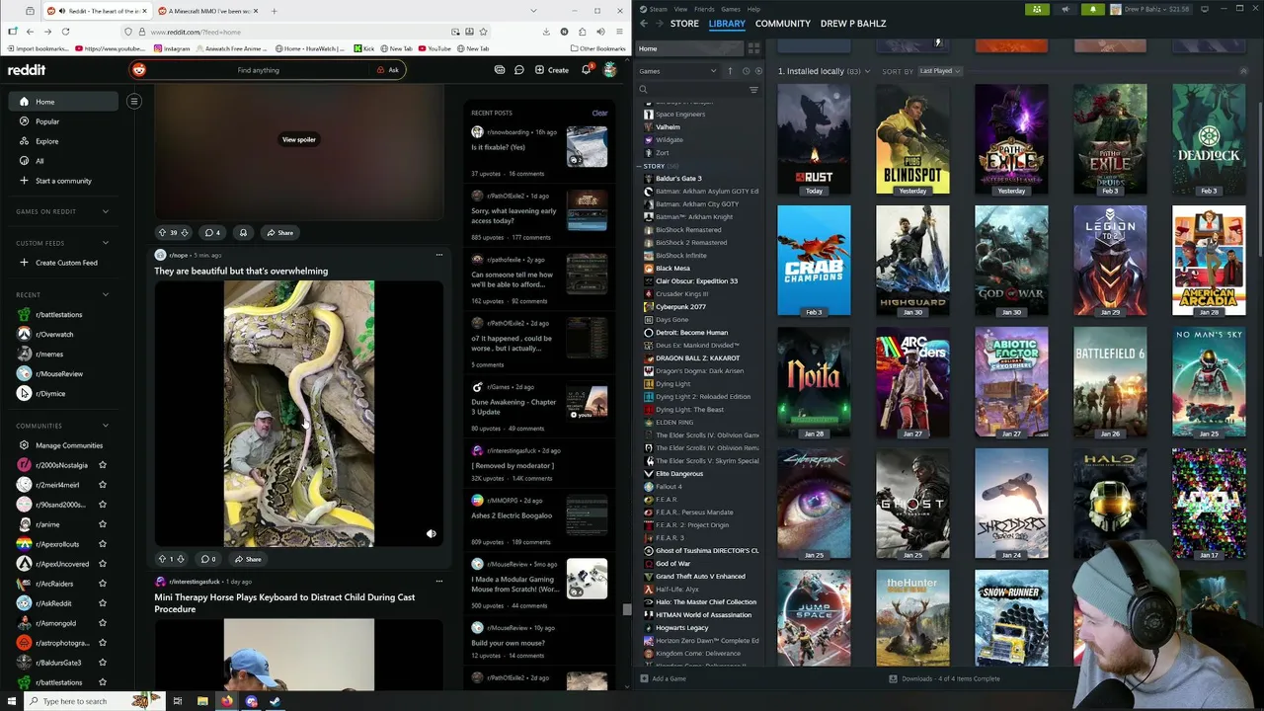Open Steam Games category dropdown
This screenshot has height=711, width=1264.
tap(678, 71)
